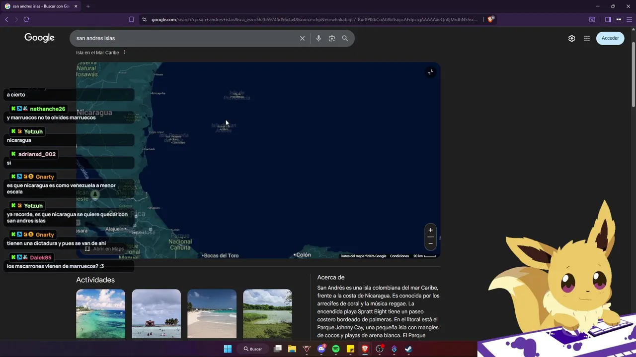Click the Google logo
The height and width of the screenshot is (357, 636).
[x=39, y=38]
